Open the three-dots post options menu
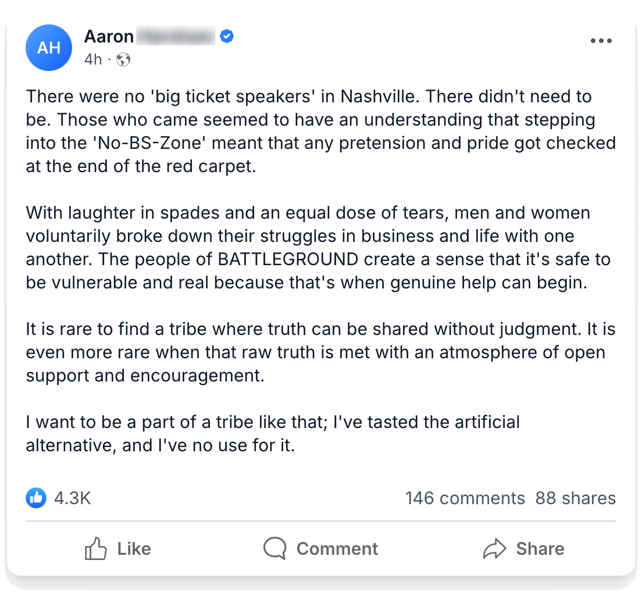The width and height of the screenshot is (642, 592). [x=601, y=41]
